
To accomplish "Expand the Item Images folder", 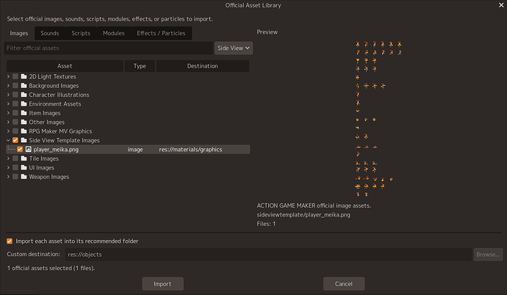I will pyautogui.click(x=8, y=112).
